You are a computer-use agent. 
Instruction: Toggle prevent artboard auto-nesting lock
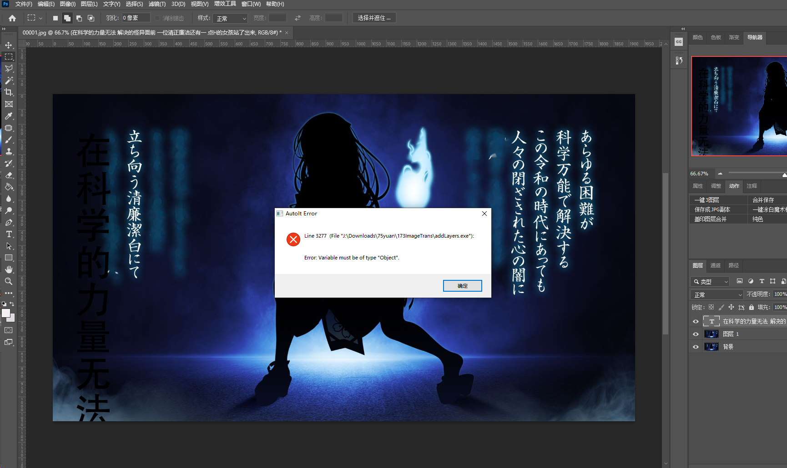pyautogui.click(x=742, y=307)
